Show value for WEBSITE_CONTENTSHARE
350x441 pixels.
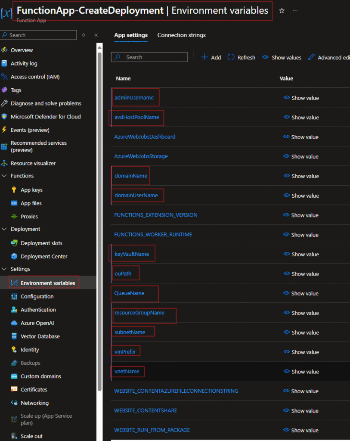301,410
